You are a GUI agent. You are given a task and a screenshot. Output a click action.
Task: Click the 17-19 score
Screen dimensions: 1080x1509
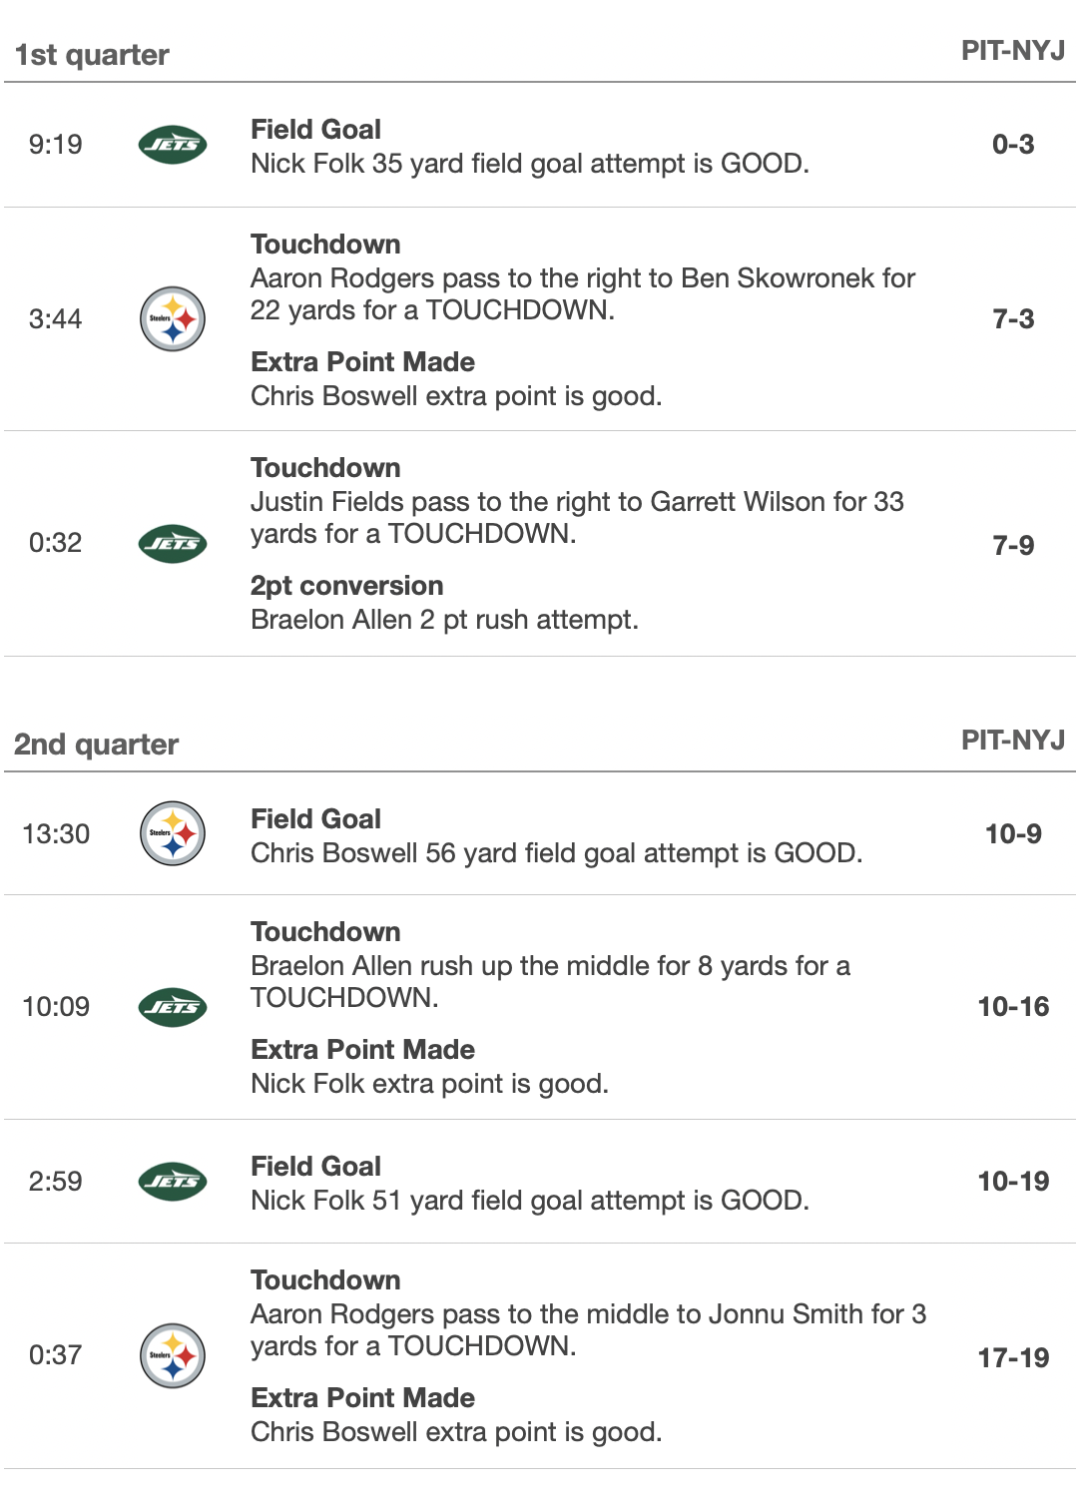coord(1013,1357)
